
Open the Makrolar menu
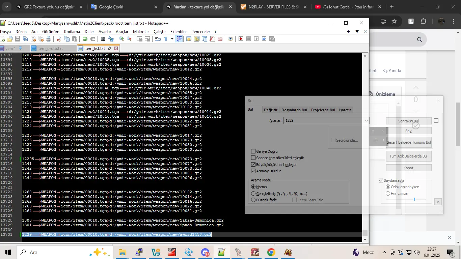point(141,32)
